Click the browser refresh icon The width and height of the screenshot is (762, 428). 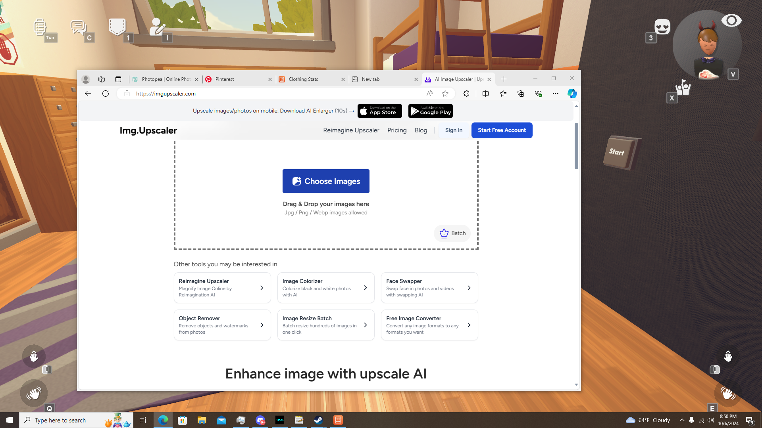click(x=105, y=94)
